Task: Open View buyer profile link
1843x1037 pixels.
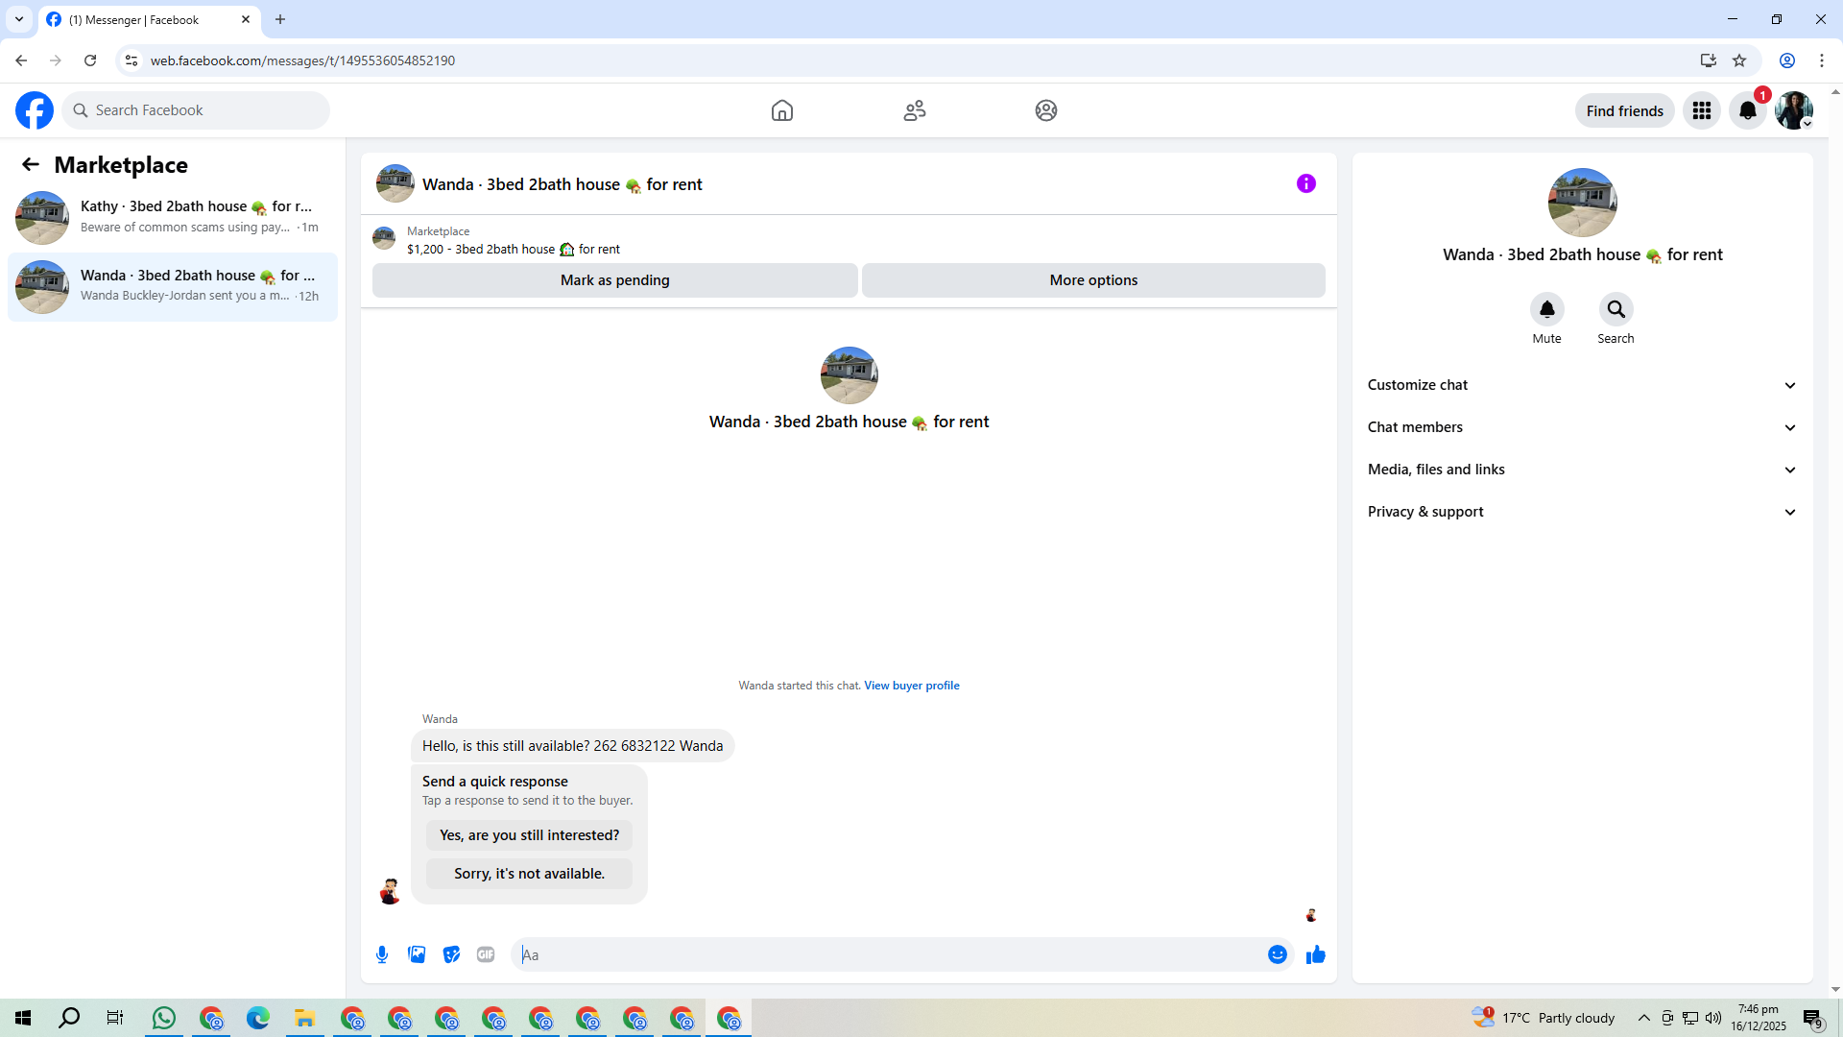Action: tap(912, 686)
